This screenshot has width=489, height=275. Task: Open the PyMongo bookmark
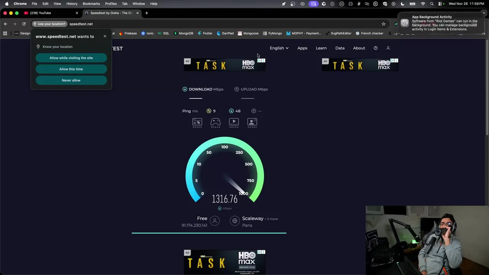[x=272, y=33]
